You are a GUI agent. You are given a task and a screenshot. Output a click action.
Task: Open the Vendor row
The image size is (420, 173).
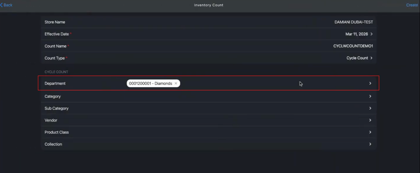(x=209, y=120)
